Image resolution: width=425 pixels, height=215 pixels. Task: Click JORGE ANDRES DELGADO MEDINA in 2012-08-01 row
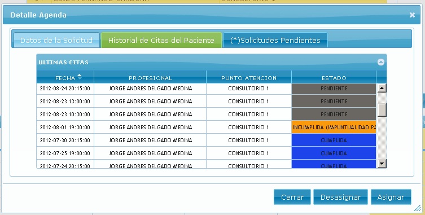[151, 128]
